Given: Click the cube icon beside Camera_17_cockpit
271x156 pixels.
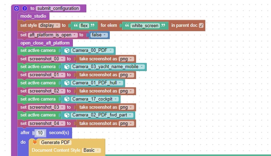Looking at the screenshot, I should (67, 99).
